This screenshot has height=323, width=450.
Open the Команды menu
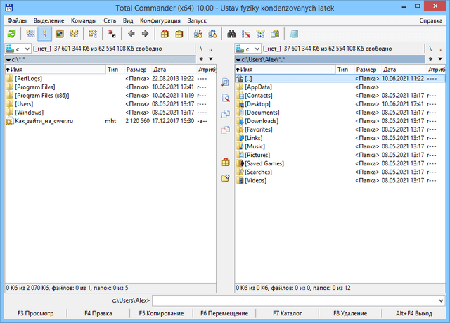[x=84, y=20]
